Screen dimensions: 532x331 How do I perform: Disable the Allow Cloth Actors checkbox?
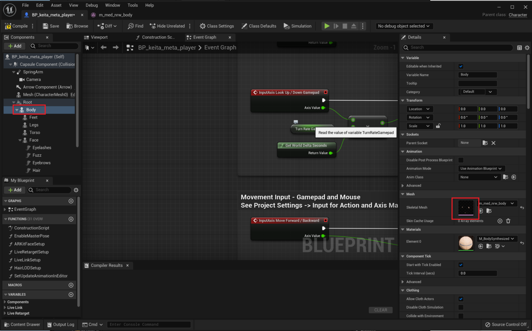[x=461, y=298]
